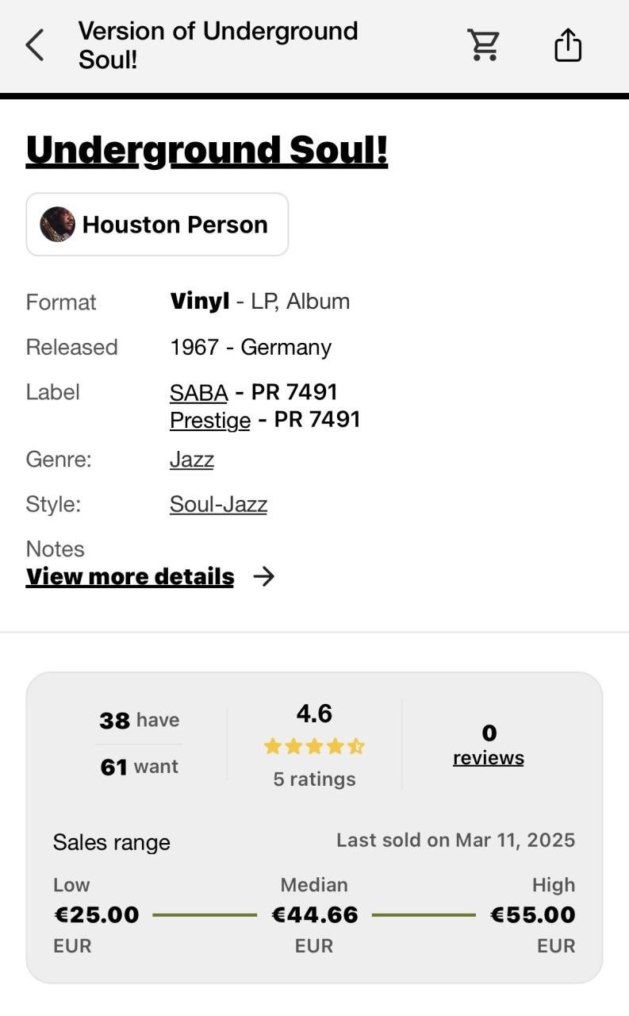629x1016 pixels.
Task: Browse the Jazz genre
Action: pos(190,459)
